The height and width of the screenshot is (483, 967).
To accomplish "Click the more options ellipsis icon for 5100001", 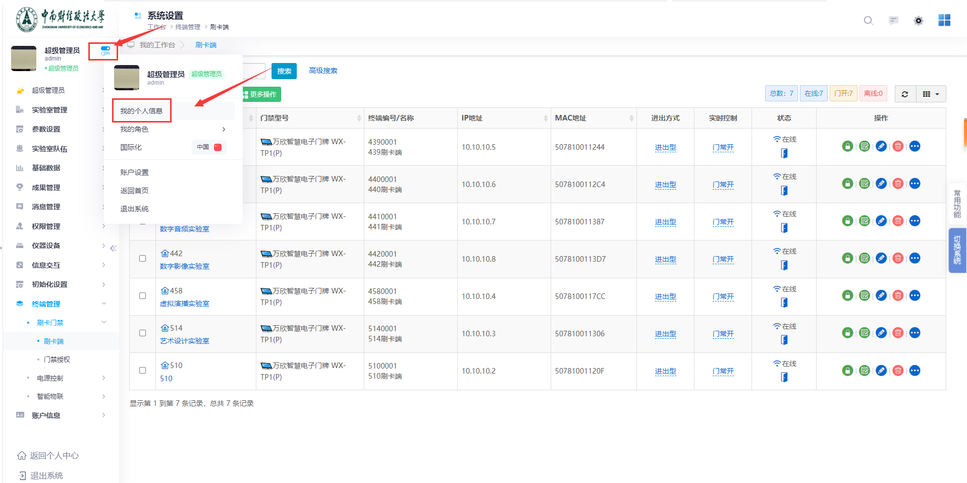I will tap(915, 371).
